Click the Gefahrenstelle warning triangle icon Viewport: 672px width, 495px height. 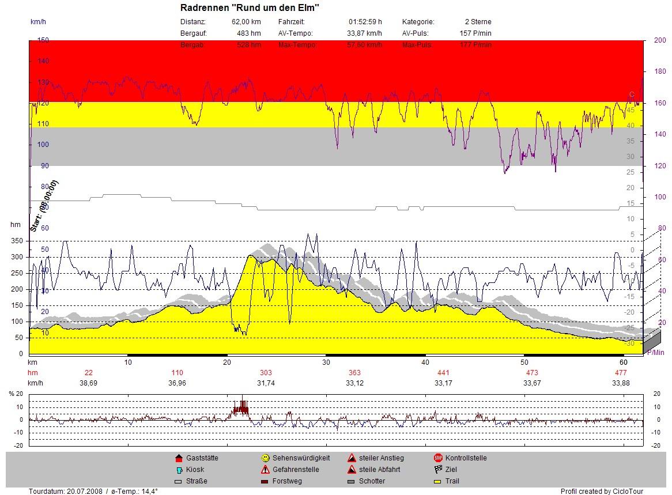coord(265,470)
